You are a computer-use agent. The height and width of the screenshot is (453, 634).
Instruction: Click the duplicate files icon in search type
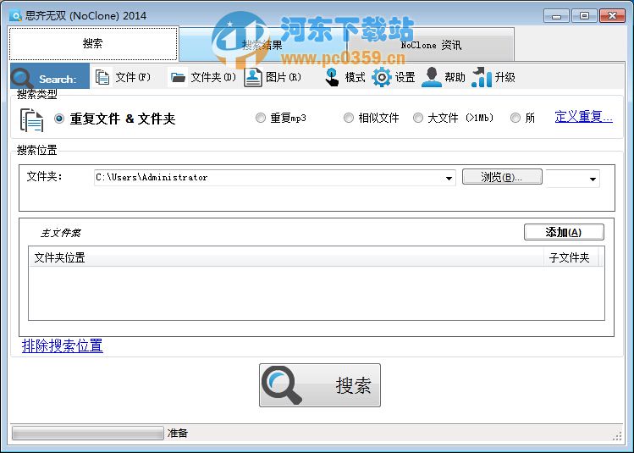tap(31, 120)
